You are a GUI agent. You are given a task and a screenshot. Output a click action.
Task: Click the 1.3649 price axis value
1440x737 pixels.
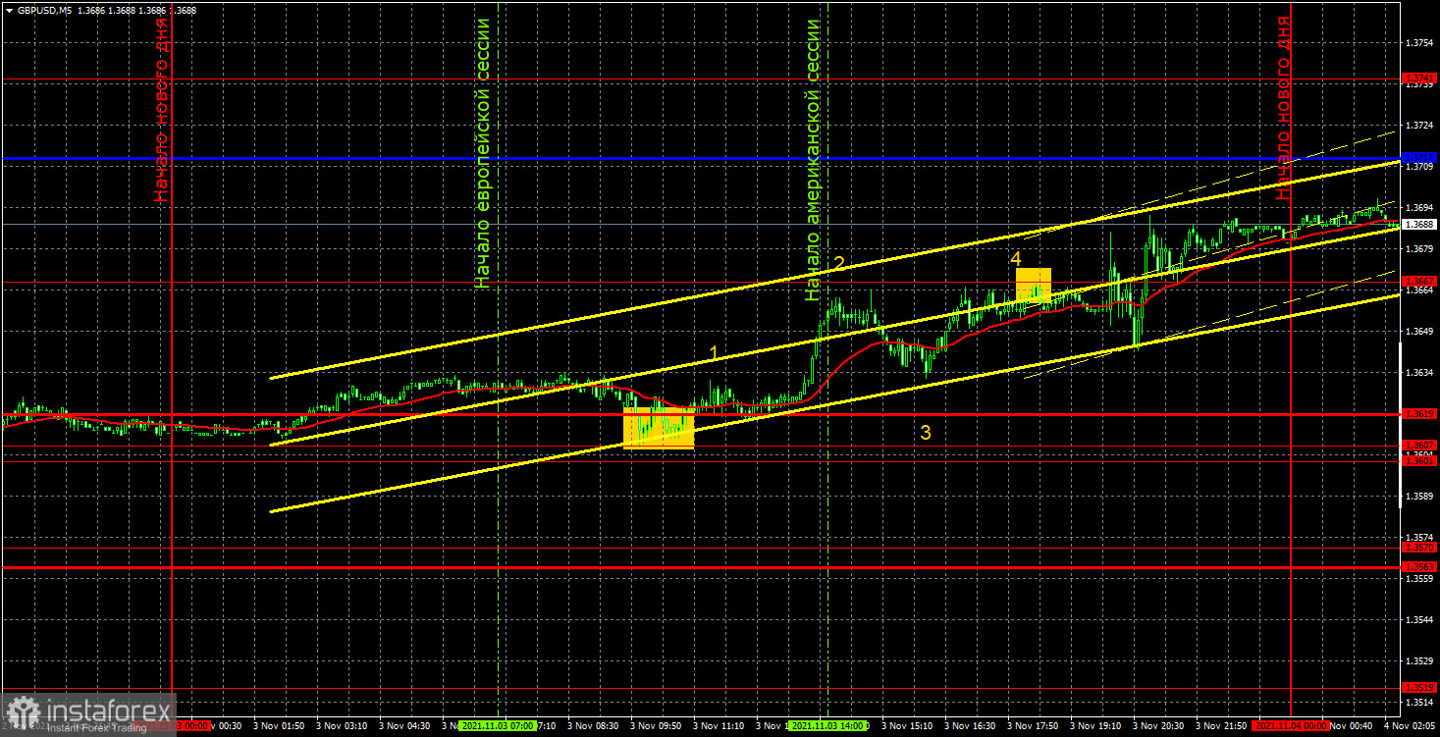click(x=1417, y=332)
